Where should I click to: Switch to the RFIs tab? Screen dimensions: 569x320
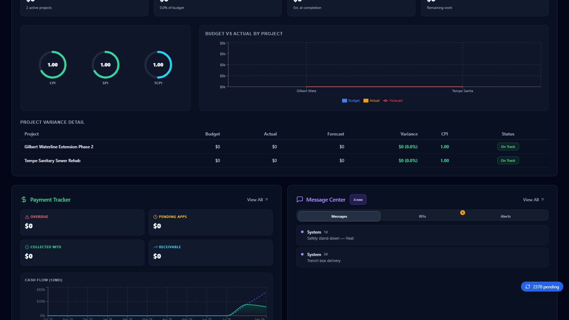(422, 216)
